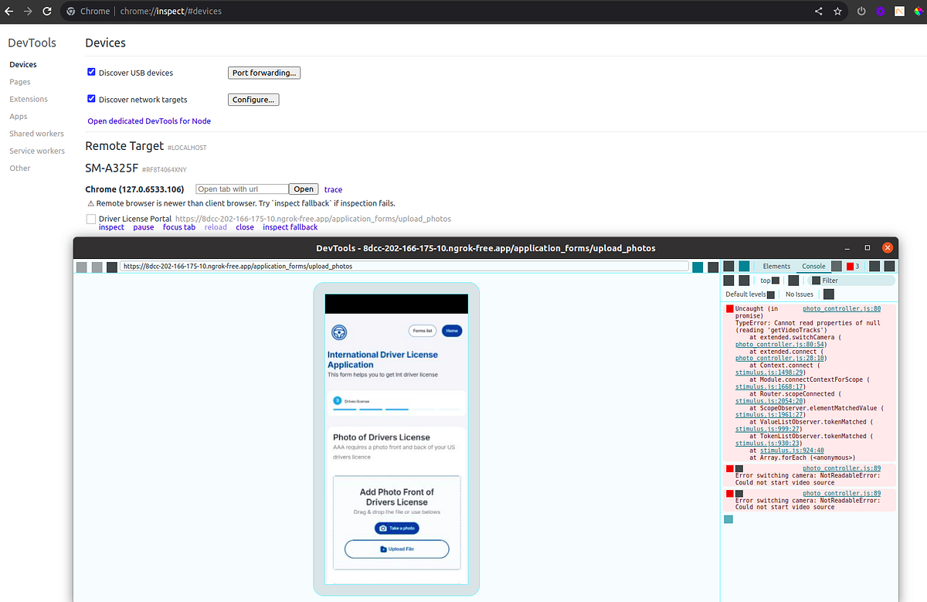Open the Port forwarding dialog
The height and width of the screenshot is (602, 927).
click(263, 72)
